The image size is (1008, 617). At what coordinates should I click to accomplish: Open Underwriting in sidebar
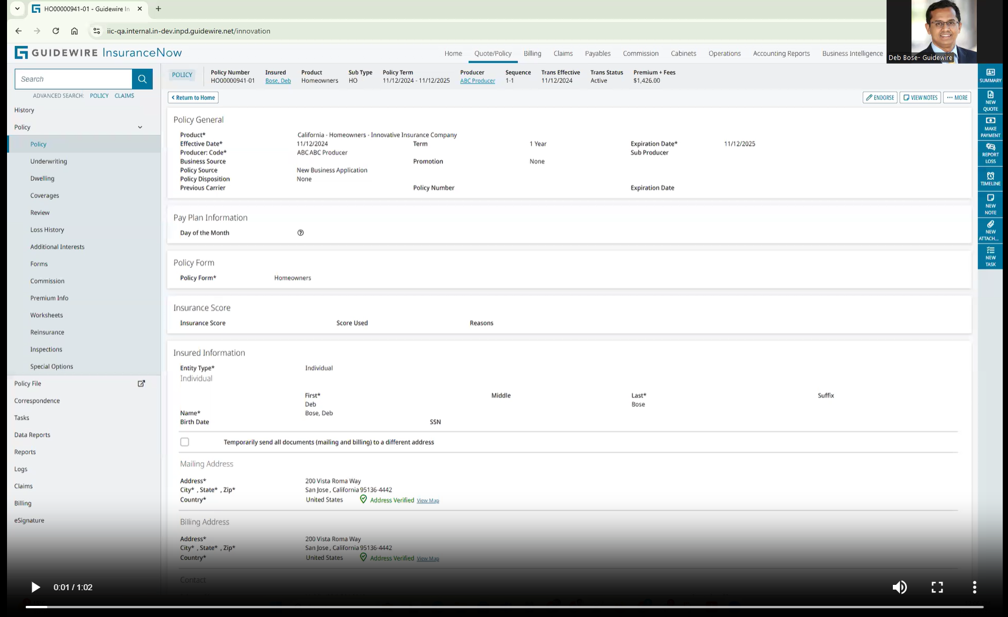pyautogui.click(x=49, y=162)
